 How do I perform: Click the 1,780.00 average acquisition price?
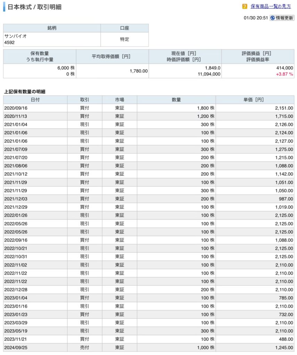138,71
